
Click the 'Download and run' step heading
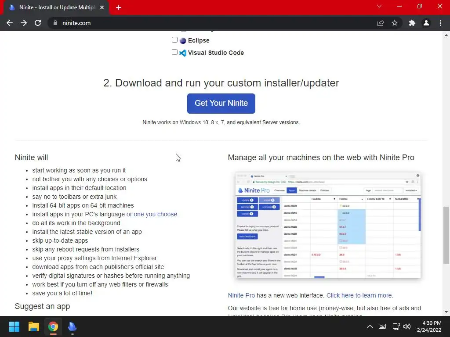[x=221, y=83]
